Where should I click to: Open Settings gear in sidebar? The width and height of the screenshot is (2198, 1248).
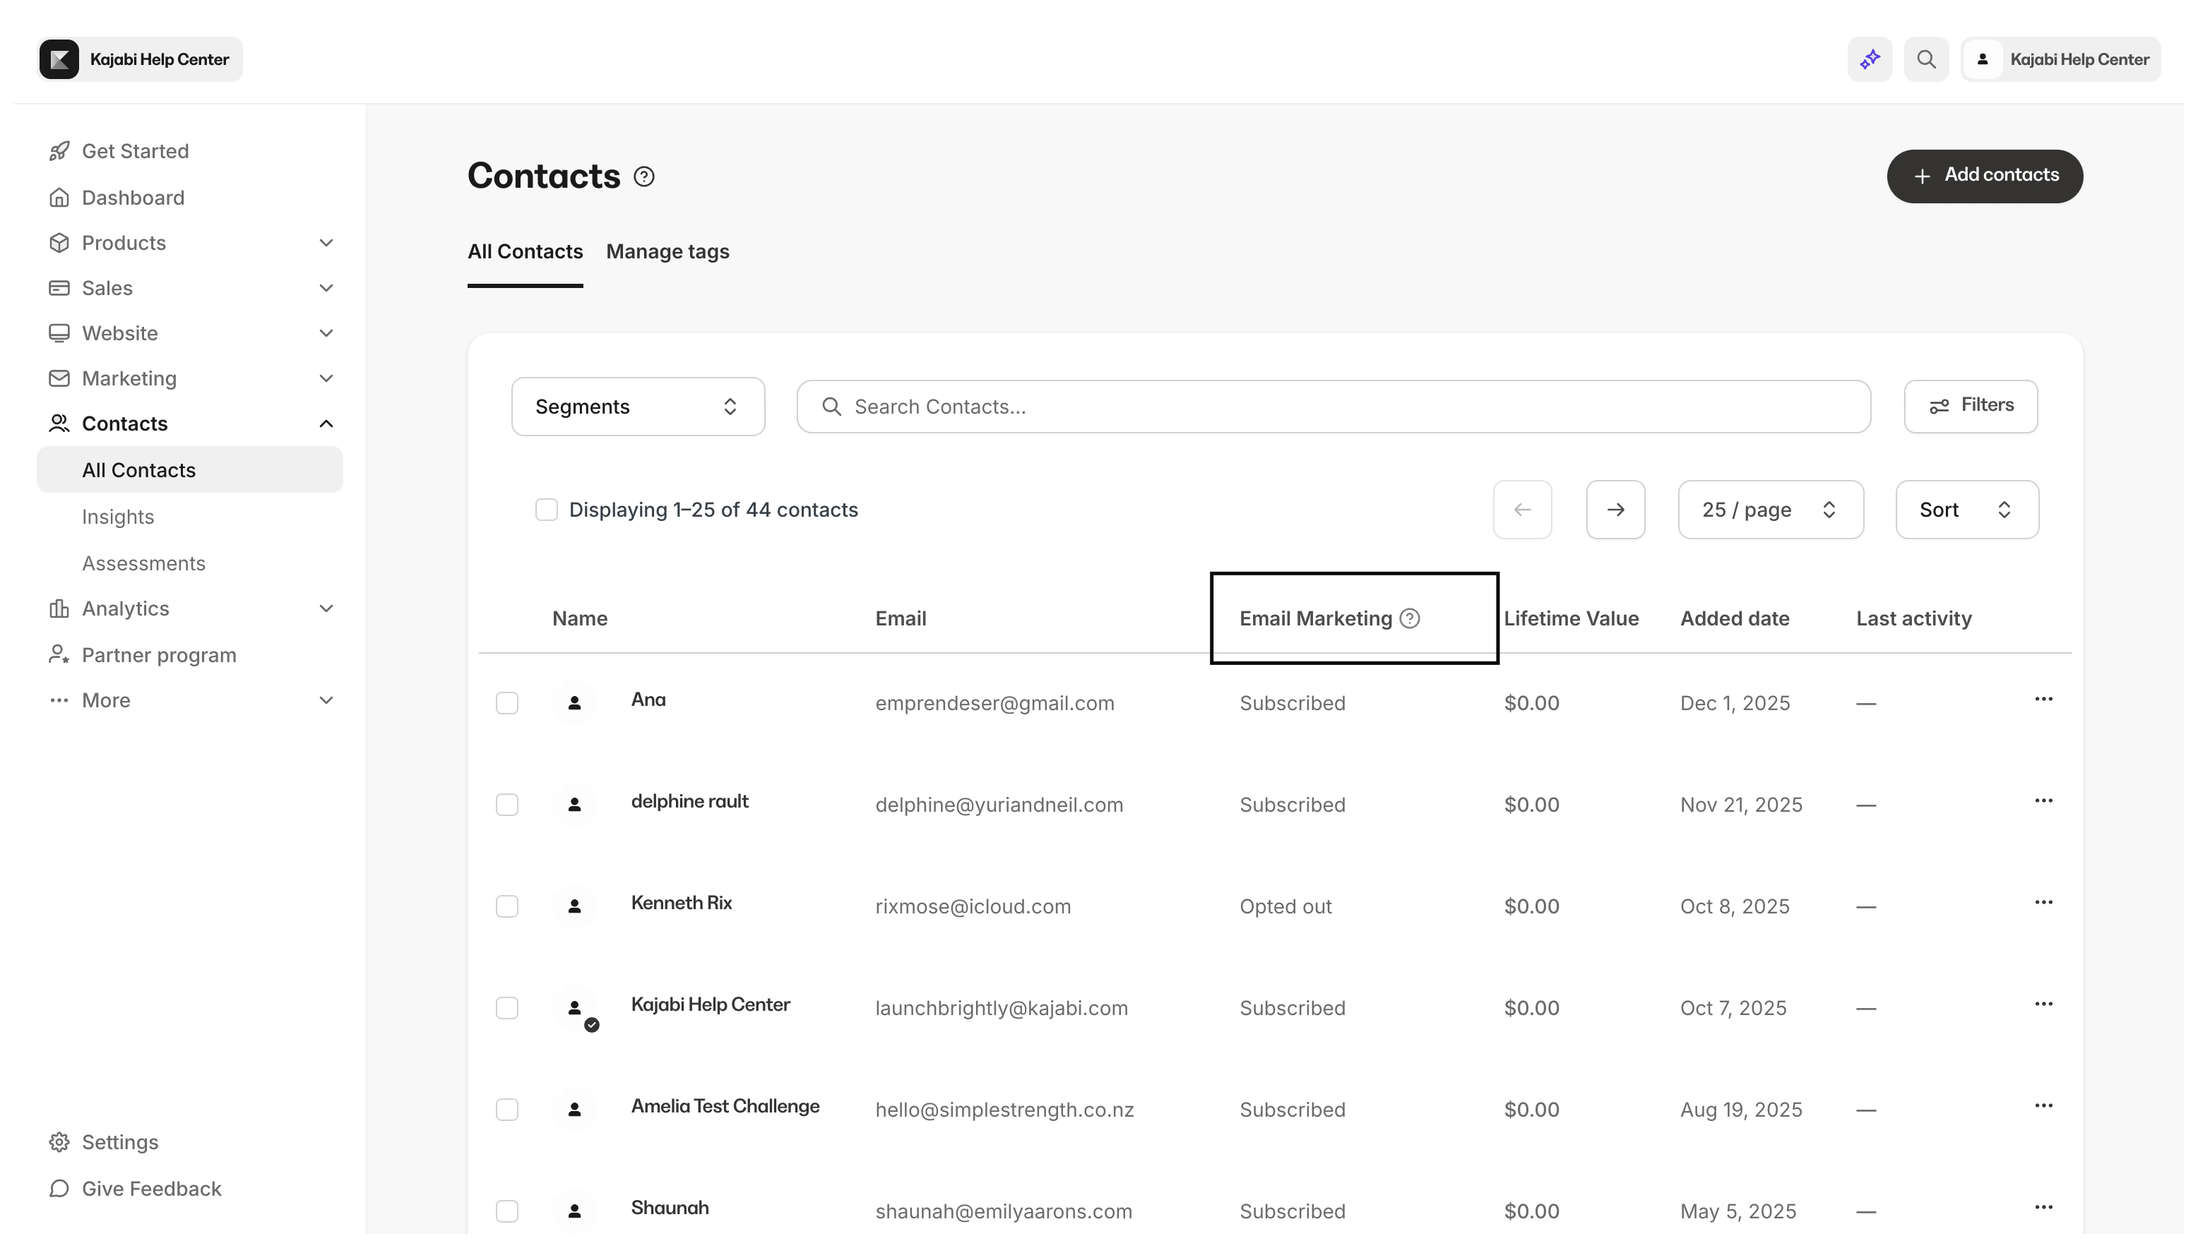[x=59, y=1141]
